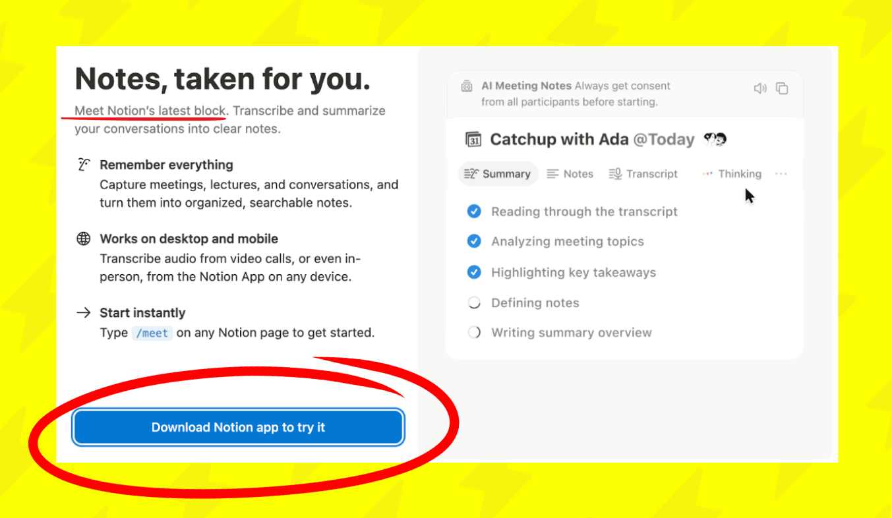Open the three-dots more options menu
892x518 pixels.
coord(781,174)
